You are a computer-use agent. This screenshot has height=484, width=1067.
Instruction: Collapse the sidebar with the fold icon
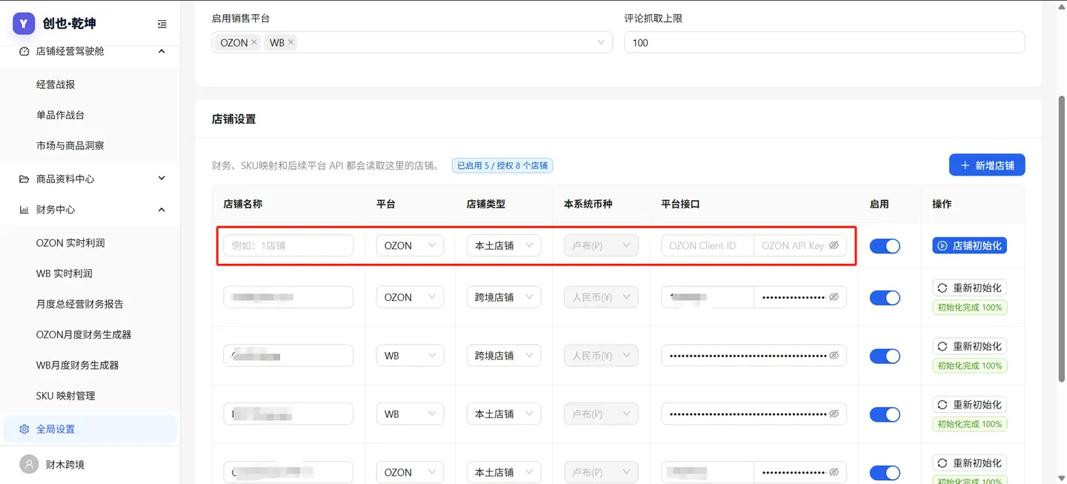pos(162,24)
